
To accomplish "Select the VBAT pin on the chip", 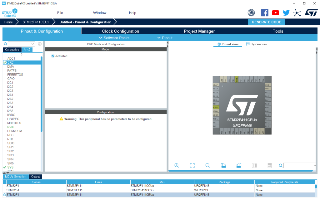I will (216, 85).
